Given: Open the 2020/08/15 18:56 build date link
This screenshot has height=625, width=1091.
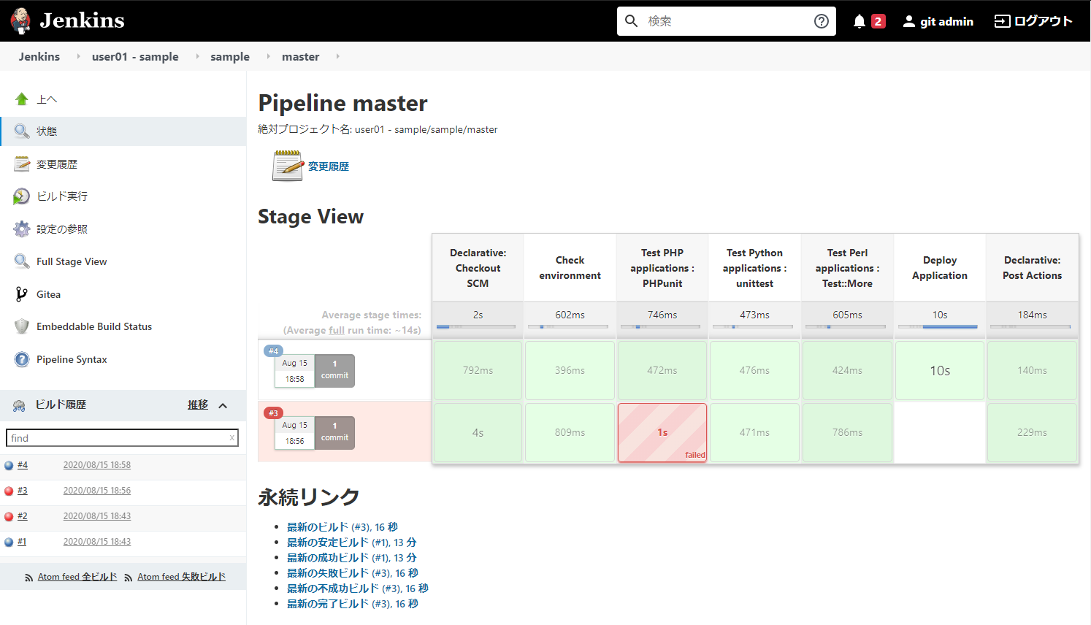Looking at the screenshot, I should 97,491.
